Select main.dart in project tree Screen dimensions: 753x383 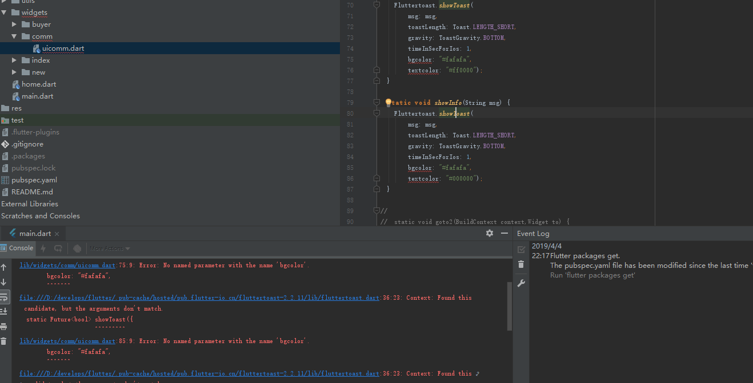pyautogui.click(x=37, y=96)
